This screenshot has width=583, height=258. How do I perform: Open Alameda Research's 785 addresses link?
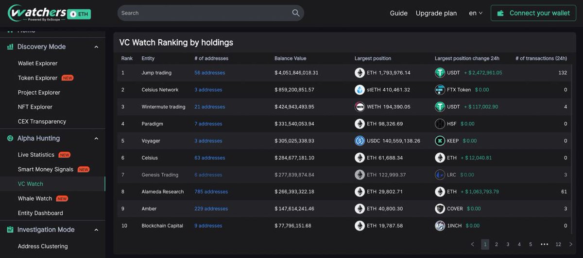(x=211, y=192)
